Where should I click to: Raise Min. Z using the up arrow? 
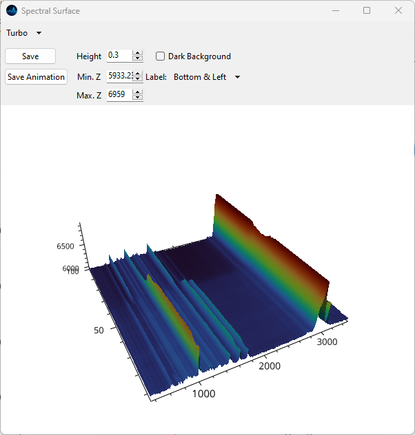138,74
